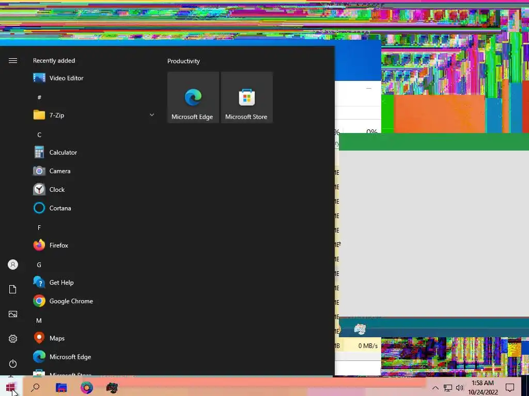Screen dimensions: 529x396
Task: Expand the 7-Zip folder chevron
Action: (152, 115)
